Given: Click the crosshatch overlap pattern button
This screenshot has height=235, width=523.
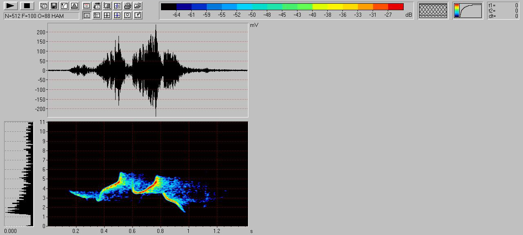Looking at the screenshot, I should [x=433, y=11].
